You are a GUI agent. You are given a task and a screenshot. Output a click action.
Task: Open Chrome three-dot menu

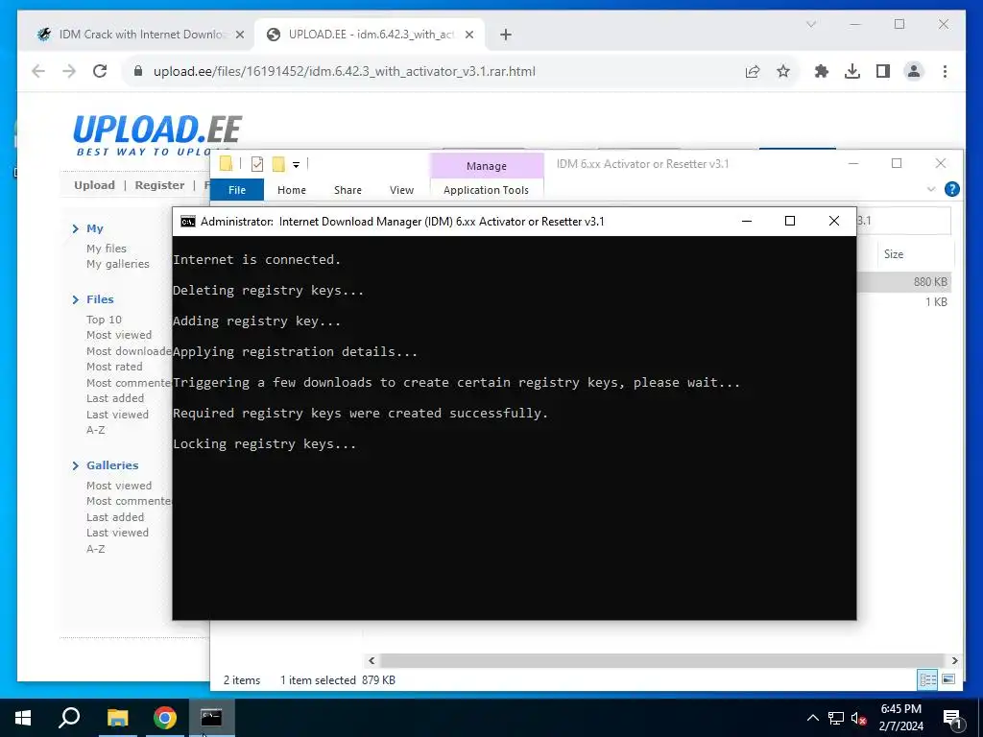[945, 71]
